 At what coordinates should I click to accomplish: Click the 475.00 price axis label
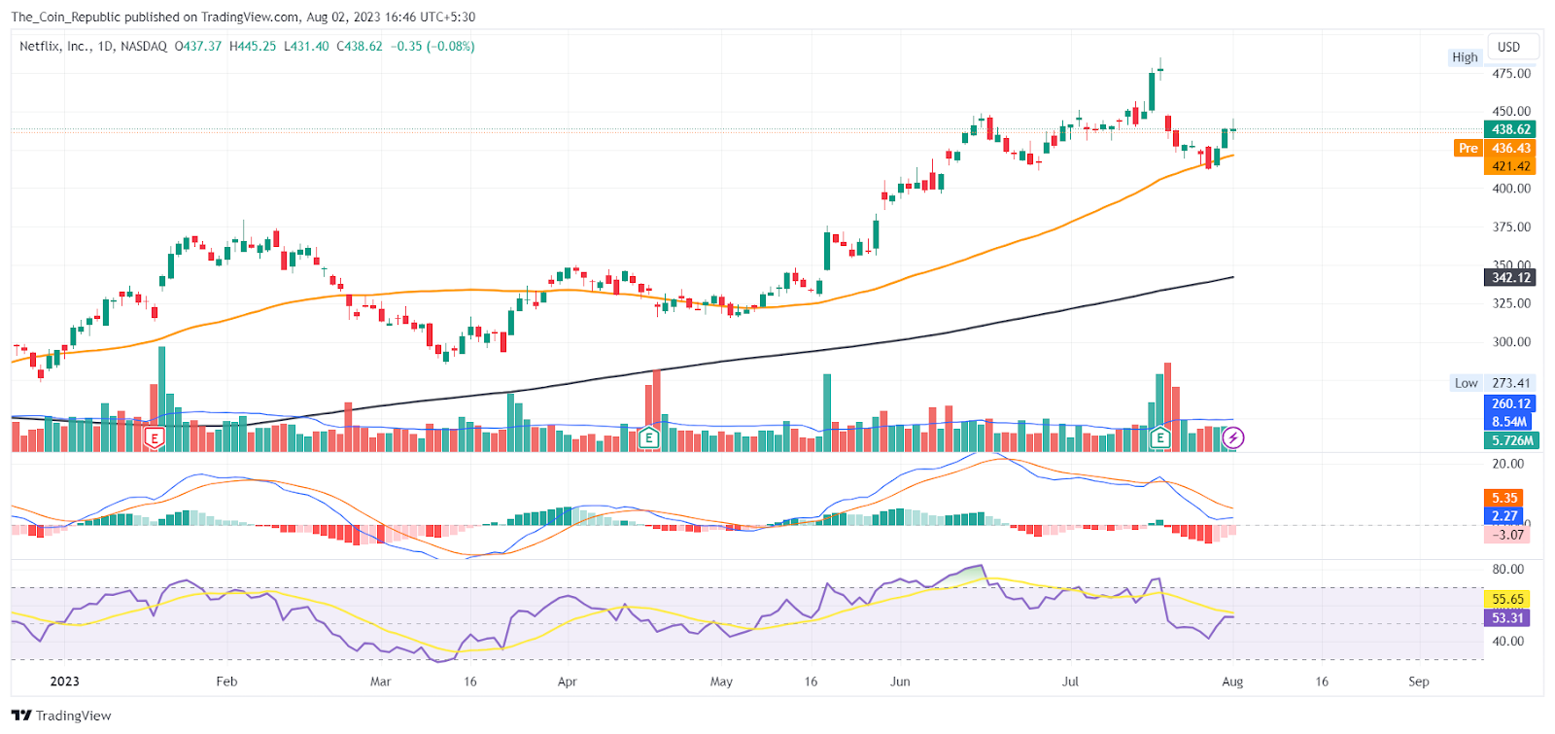click(1511, 73)
